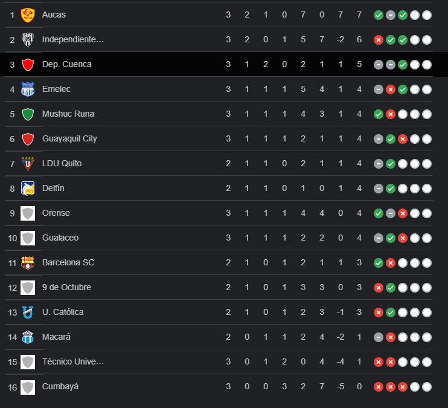Click the Emelec team badge

tap(28, 89)
